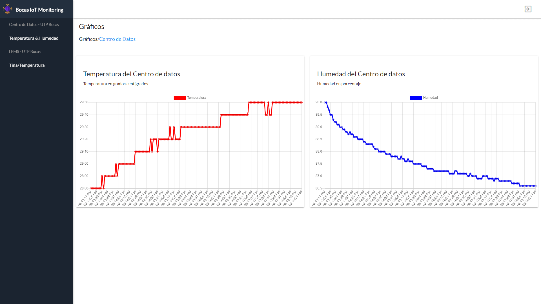Viewport: 541px width, 304px height.
Task: Click Temperatura del Centro de datos title
Action: 132,74
